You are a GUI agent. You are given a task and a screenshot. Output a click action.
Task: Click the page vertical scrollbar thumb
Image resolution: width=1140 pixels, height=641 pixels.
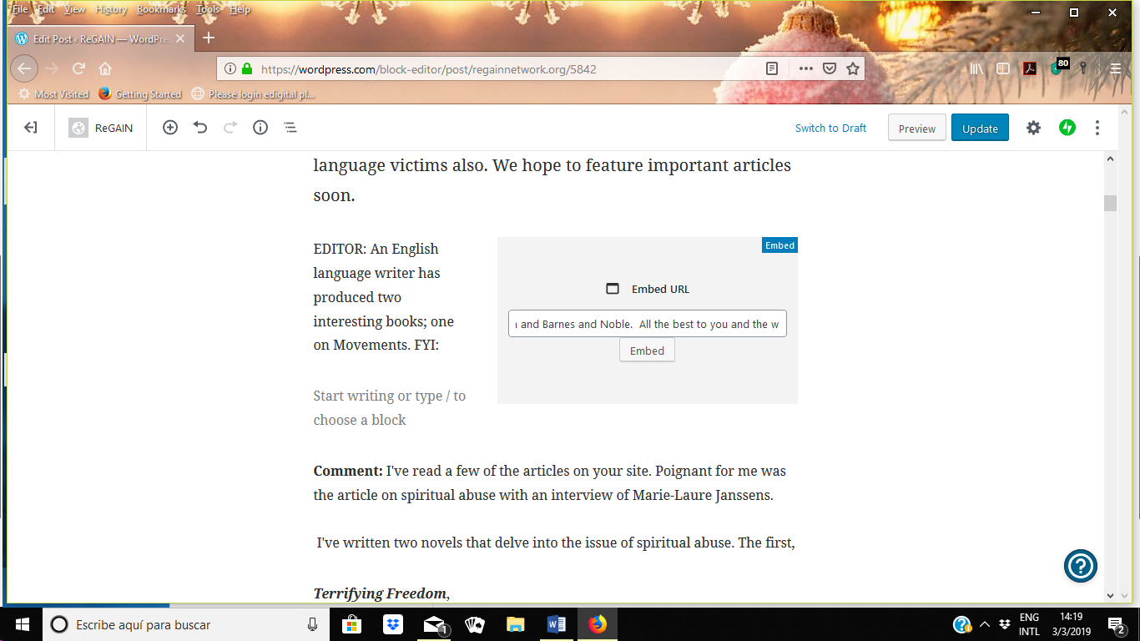coord(1110,203)
